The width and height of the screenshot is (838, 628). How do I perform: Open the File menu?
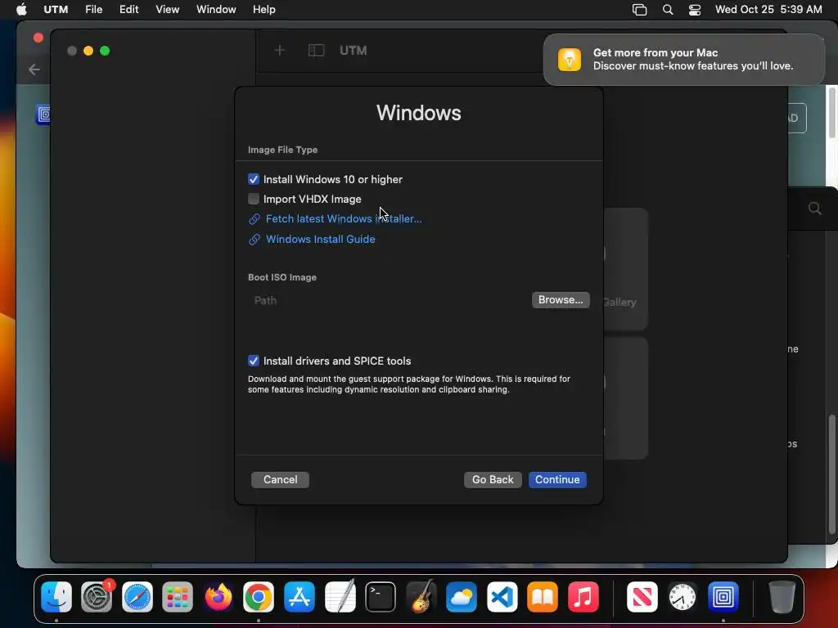tap(93, 10)
